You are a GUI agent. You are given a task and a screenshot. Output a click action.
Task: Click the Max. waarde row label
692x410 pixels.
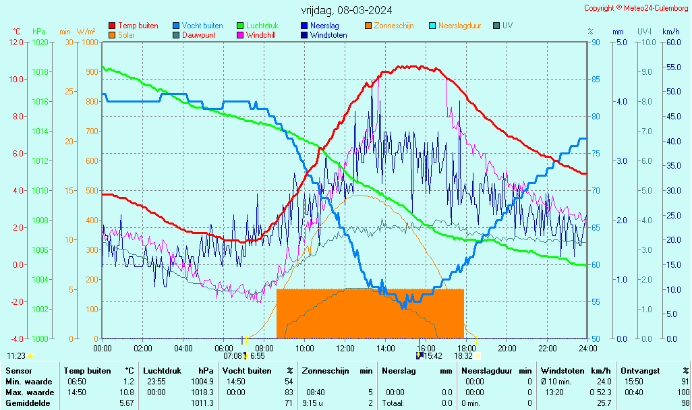pyautogui.click(x=30, y=392)
